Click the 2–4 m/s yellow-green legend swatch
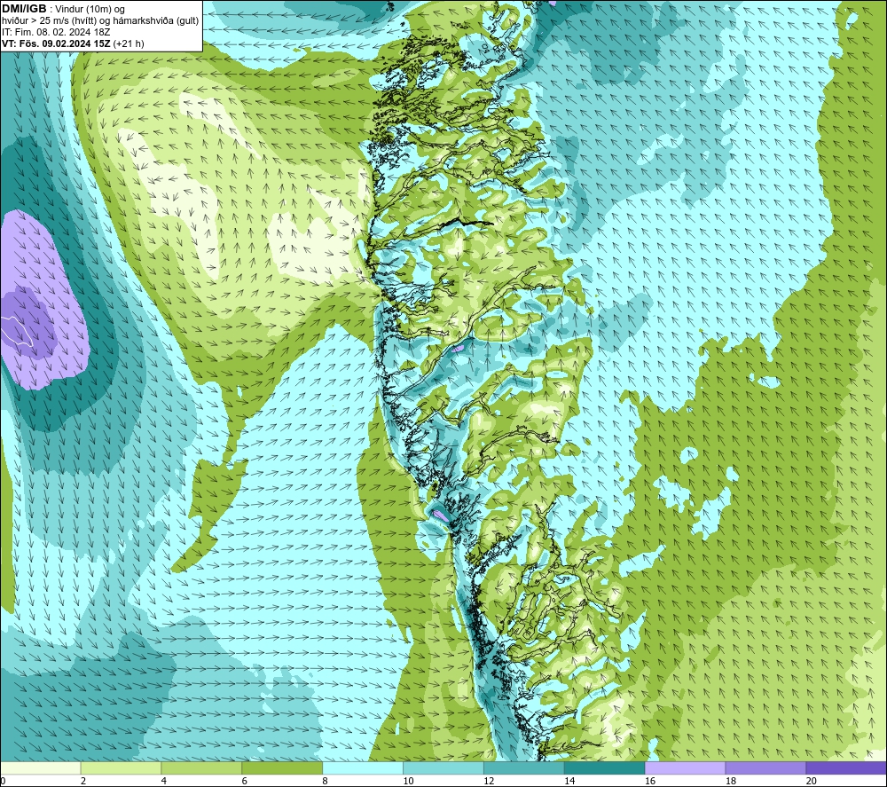This screenshot has height=787, width=887. coord(121,767)
